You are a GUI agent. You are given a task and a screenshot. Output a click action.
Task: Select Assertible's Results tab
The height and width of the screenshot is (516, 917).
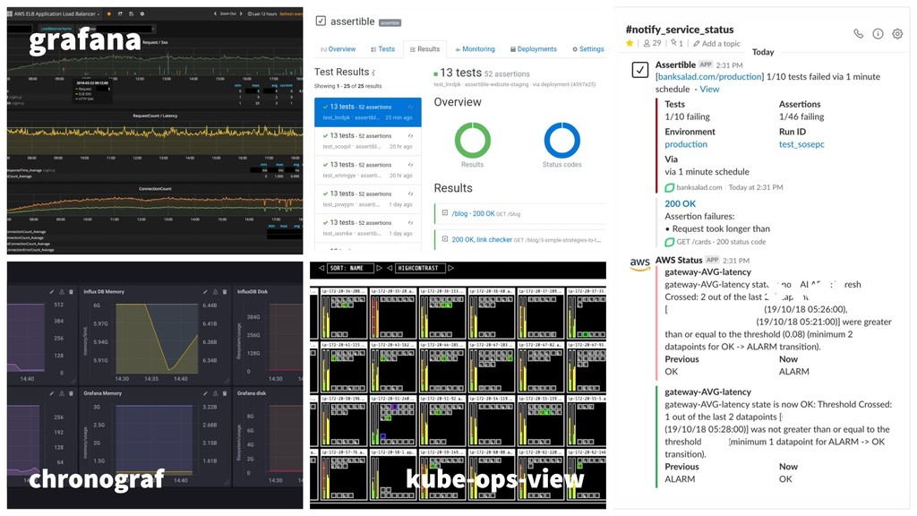[424, 49]
